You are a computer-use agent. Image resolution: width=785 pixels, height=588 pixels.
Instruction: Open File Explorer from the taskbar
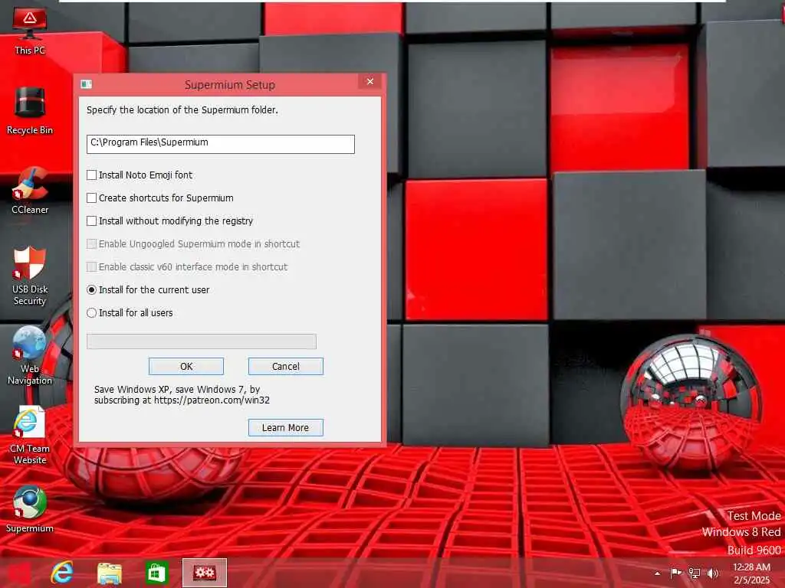(x=109, y=573)
